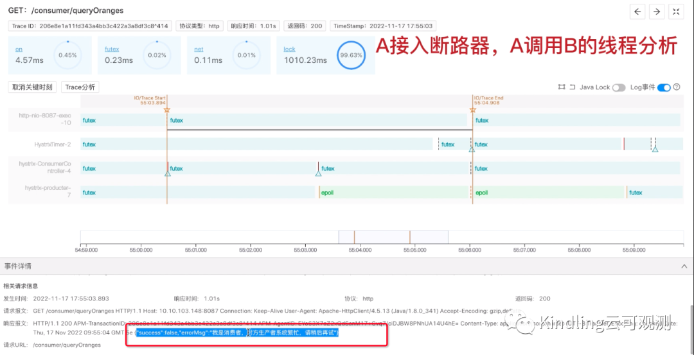Image resolution: width=694 pixels, height=355 pixels.
Task: Select the hystrix-producter-7 thread row label
Action: click(x=48, y=191)
